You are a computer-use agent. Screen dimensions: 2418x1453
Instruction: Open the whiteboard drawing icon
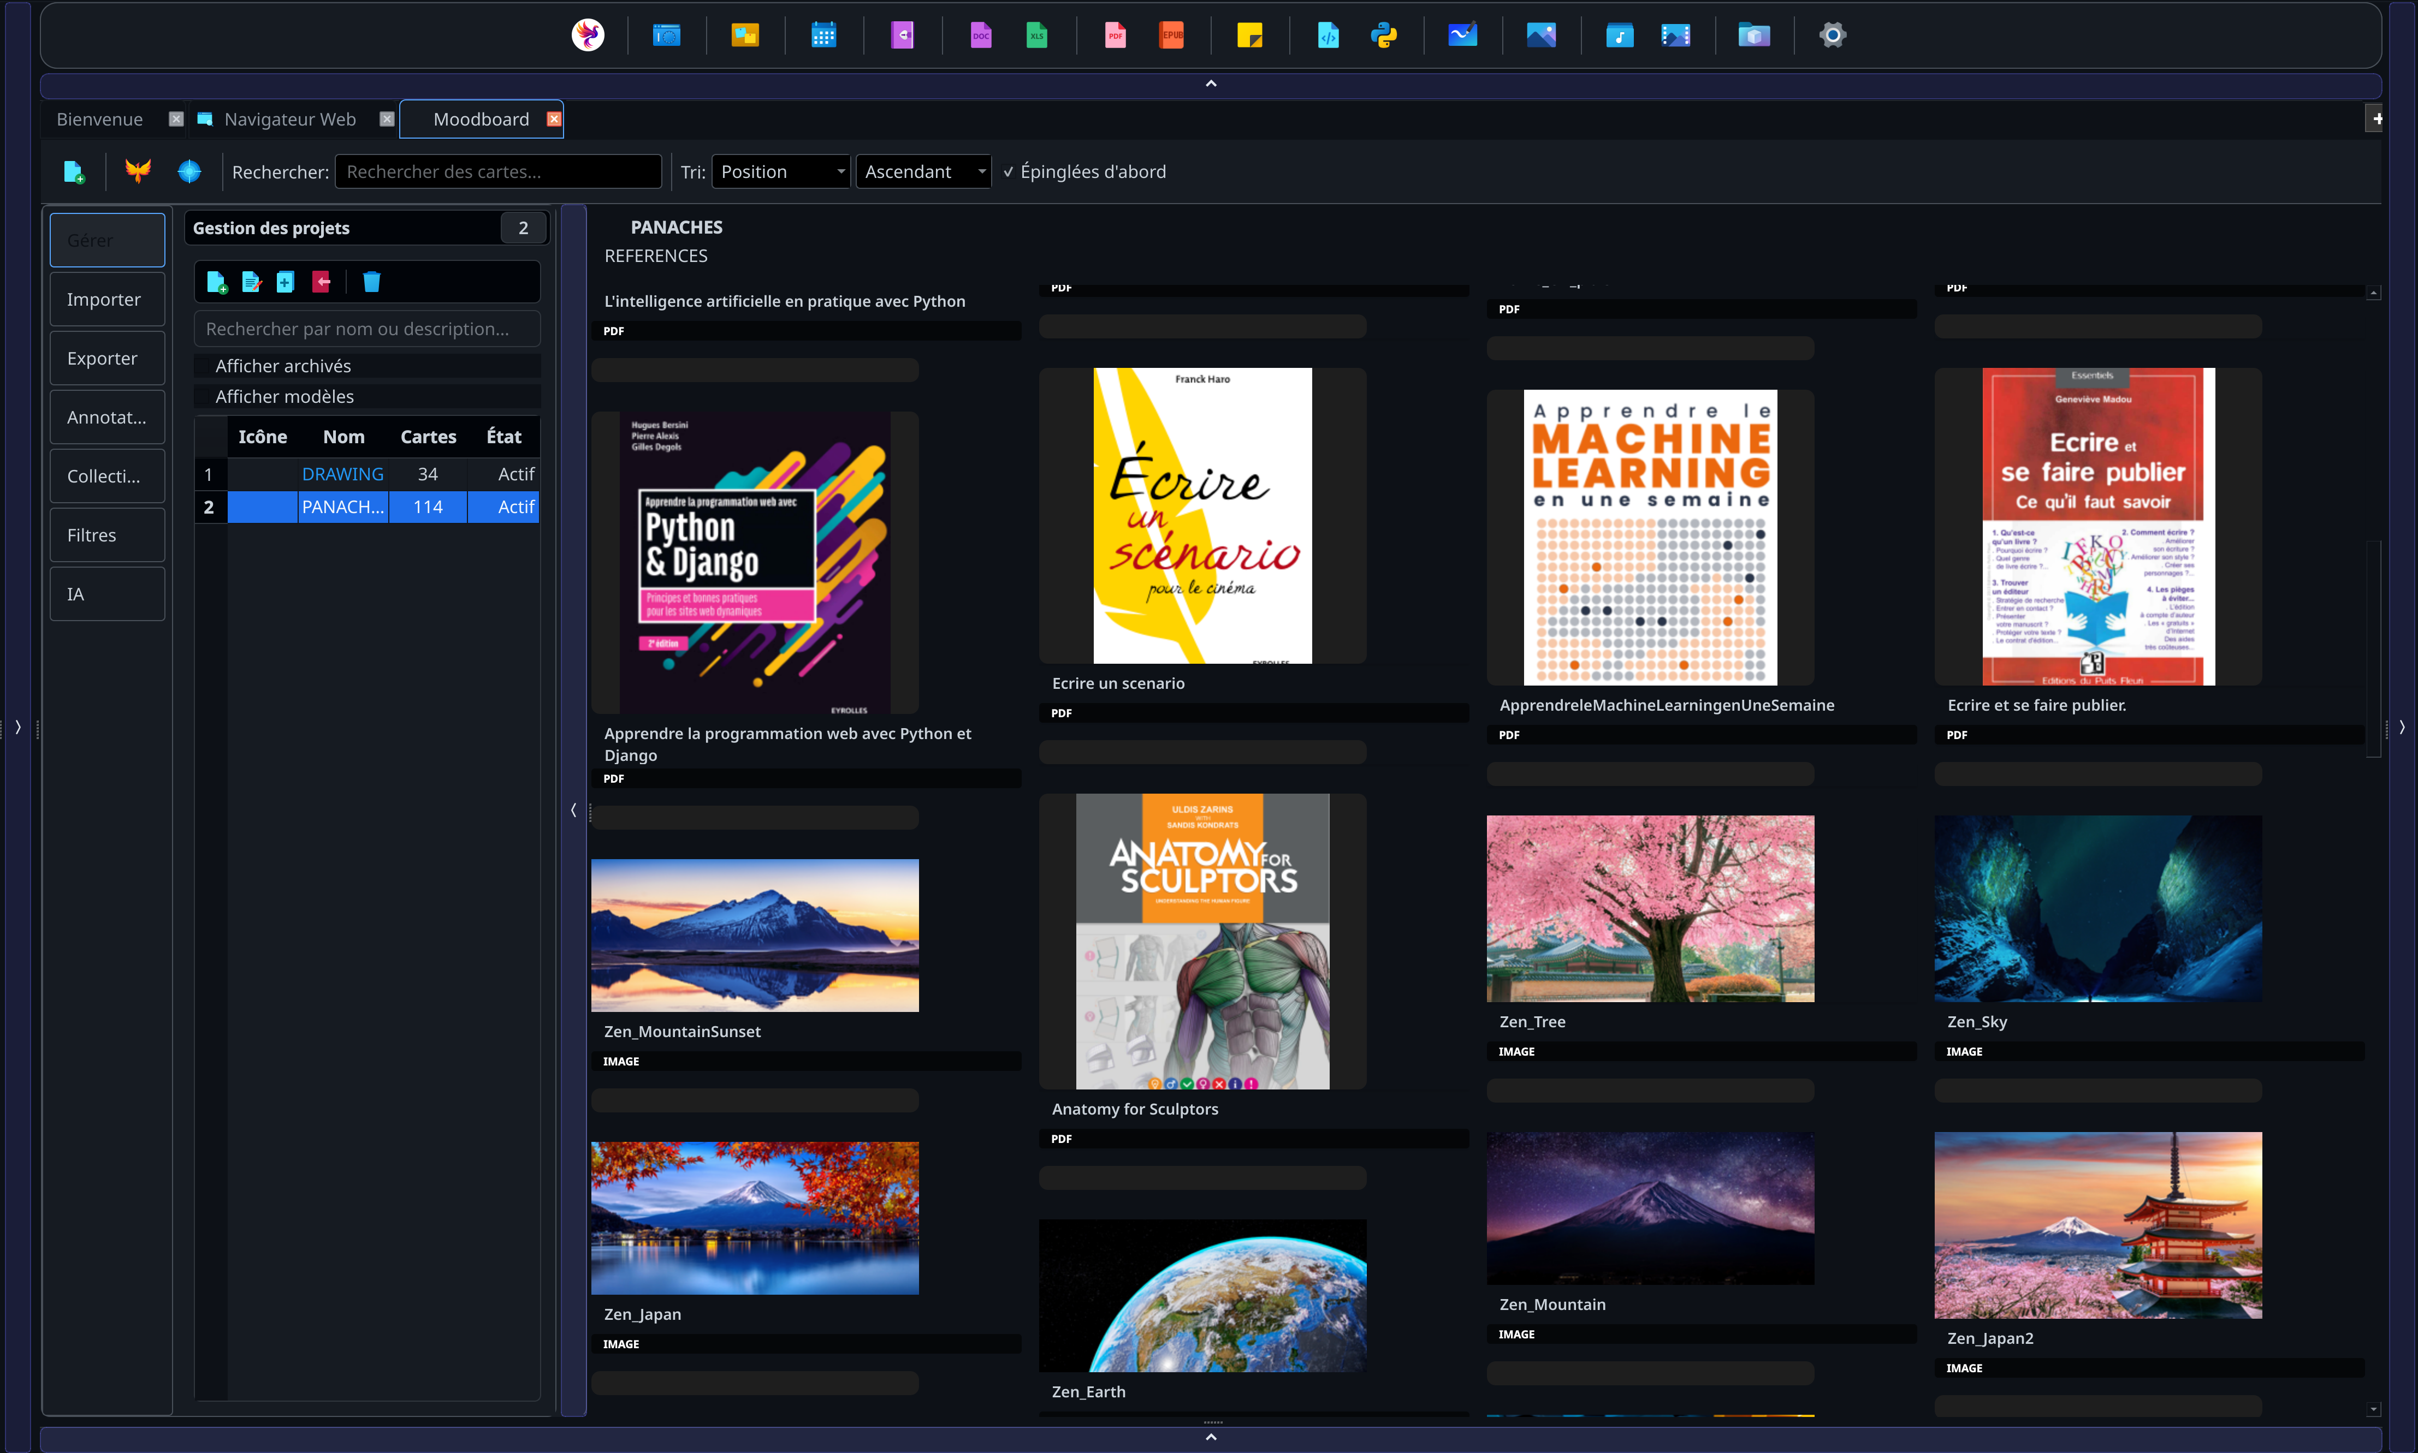(x=1462, y=35)
